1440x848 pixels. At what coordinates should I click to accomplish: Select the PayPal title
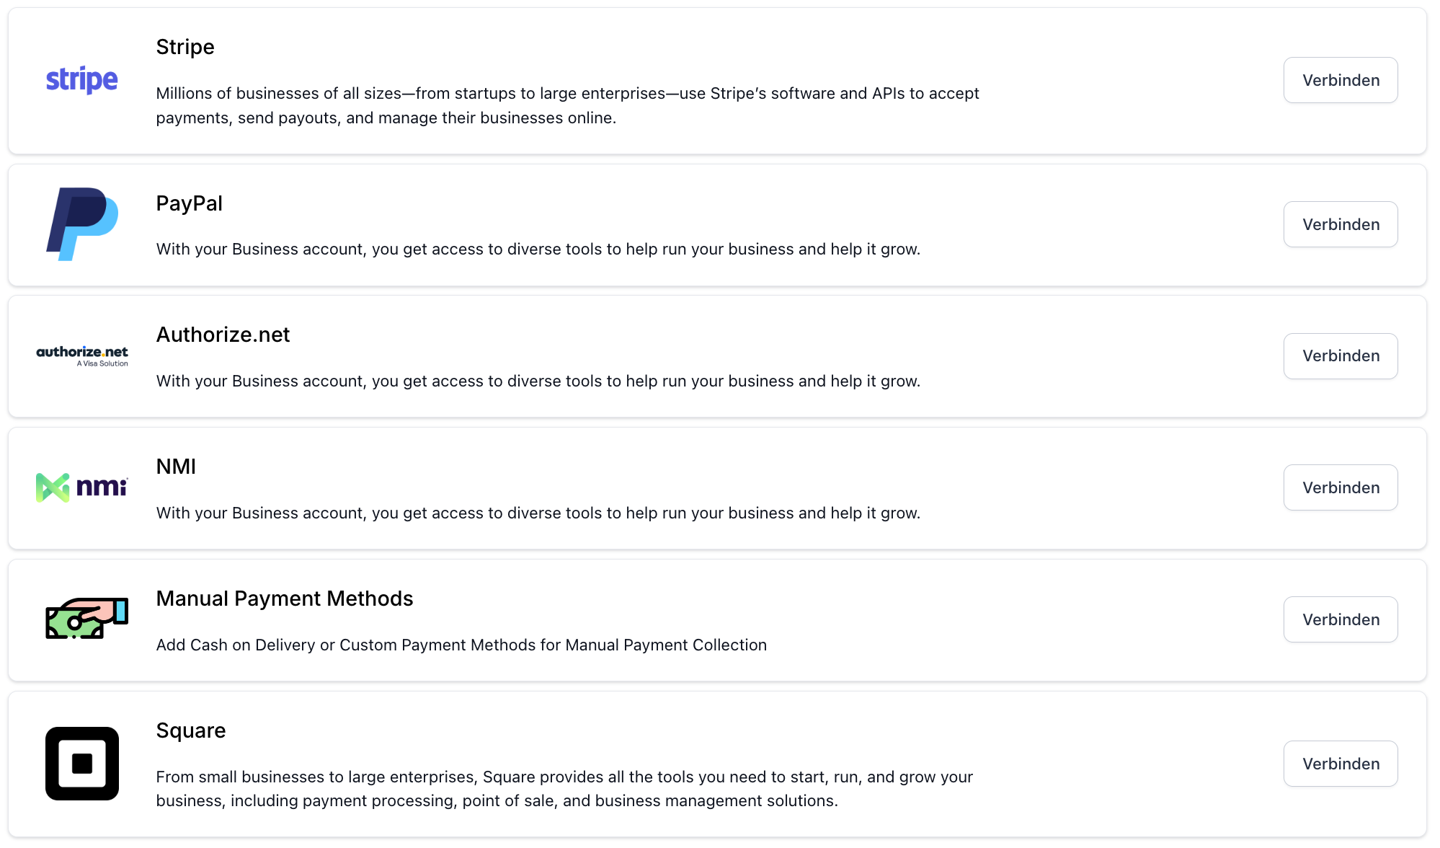[189, 203]
